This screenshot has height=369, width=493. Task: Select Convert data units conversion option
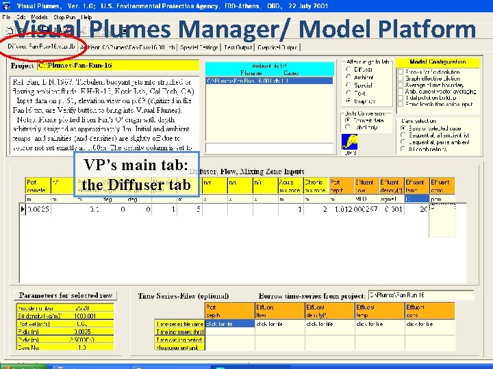[348, 120]
